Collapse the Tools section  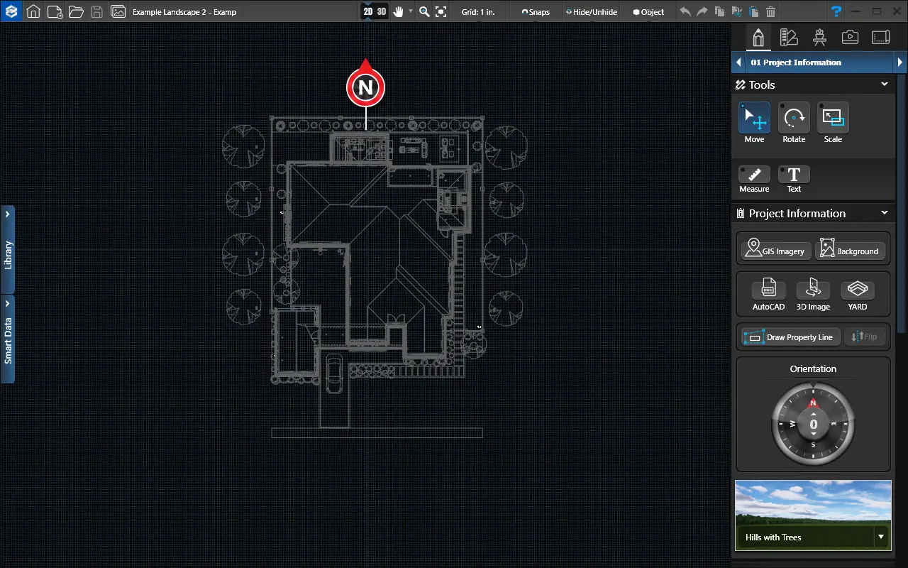click(x=885, y=84)
